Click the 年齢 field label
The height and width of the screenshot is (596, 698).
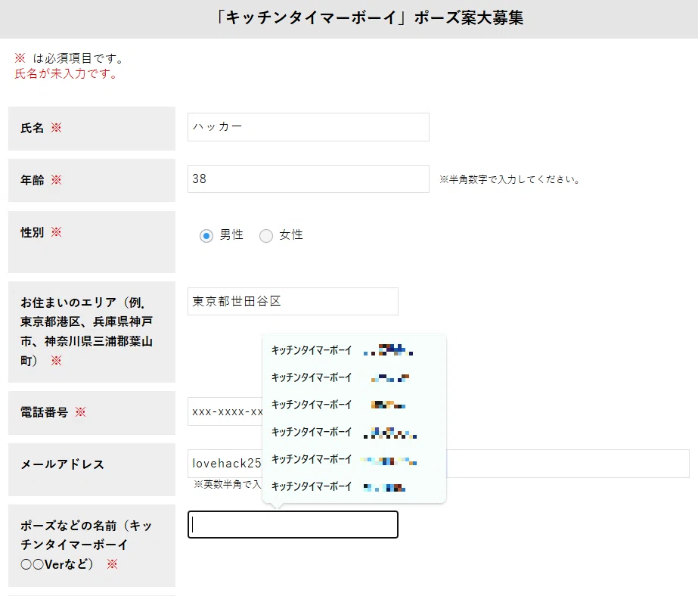pos(32,180)
